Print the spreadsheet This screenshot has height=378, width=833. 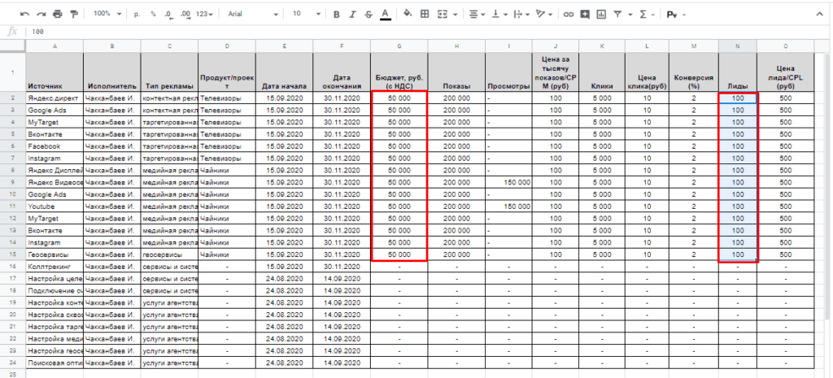click(x=58, y=15)
